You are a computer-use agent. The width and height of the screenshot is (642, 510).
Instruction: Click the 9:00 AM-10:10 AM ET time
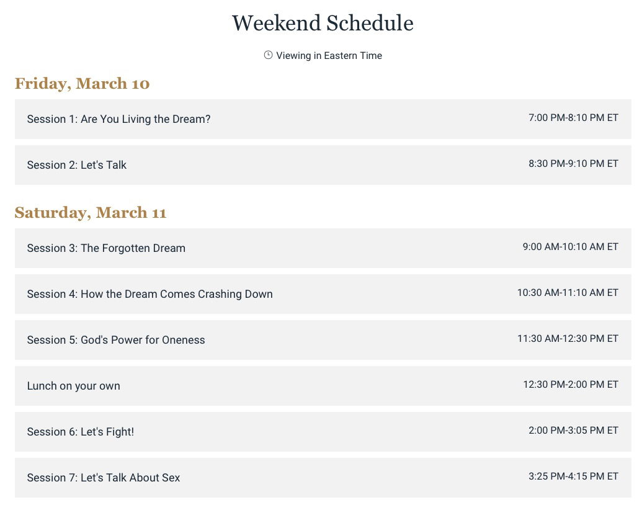point(570,247)
